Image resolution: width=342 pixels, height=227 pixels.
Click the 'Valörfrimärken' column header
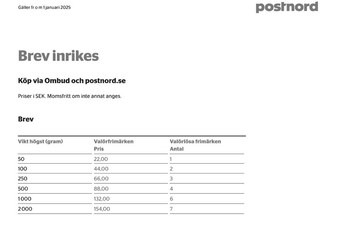[114, 142]
